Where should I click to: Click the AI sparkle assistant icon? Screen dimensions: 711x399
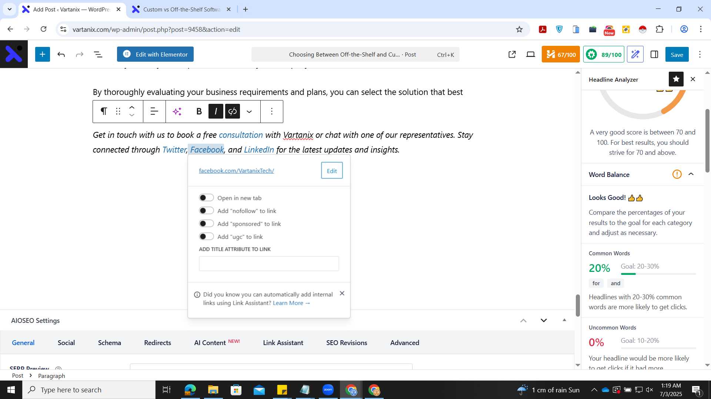pos(177,111)
